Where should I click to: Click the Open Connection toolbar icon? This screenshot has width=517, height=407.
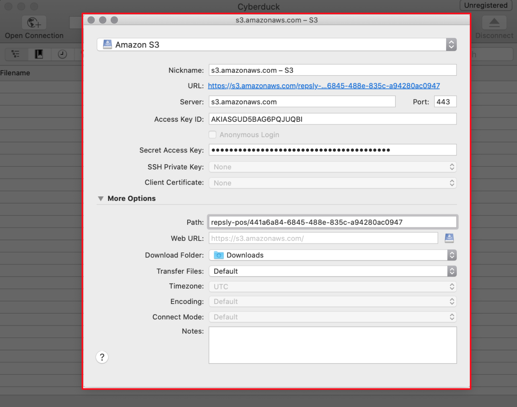34,23
